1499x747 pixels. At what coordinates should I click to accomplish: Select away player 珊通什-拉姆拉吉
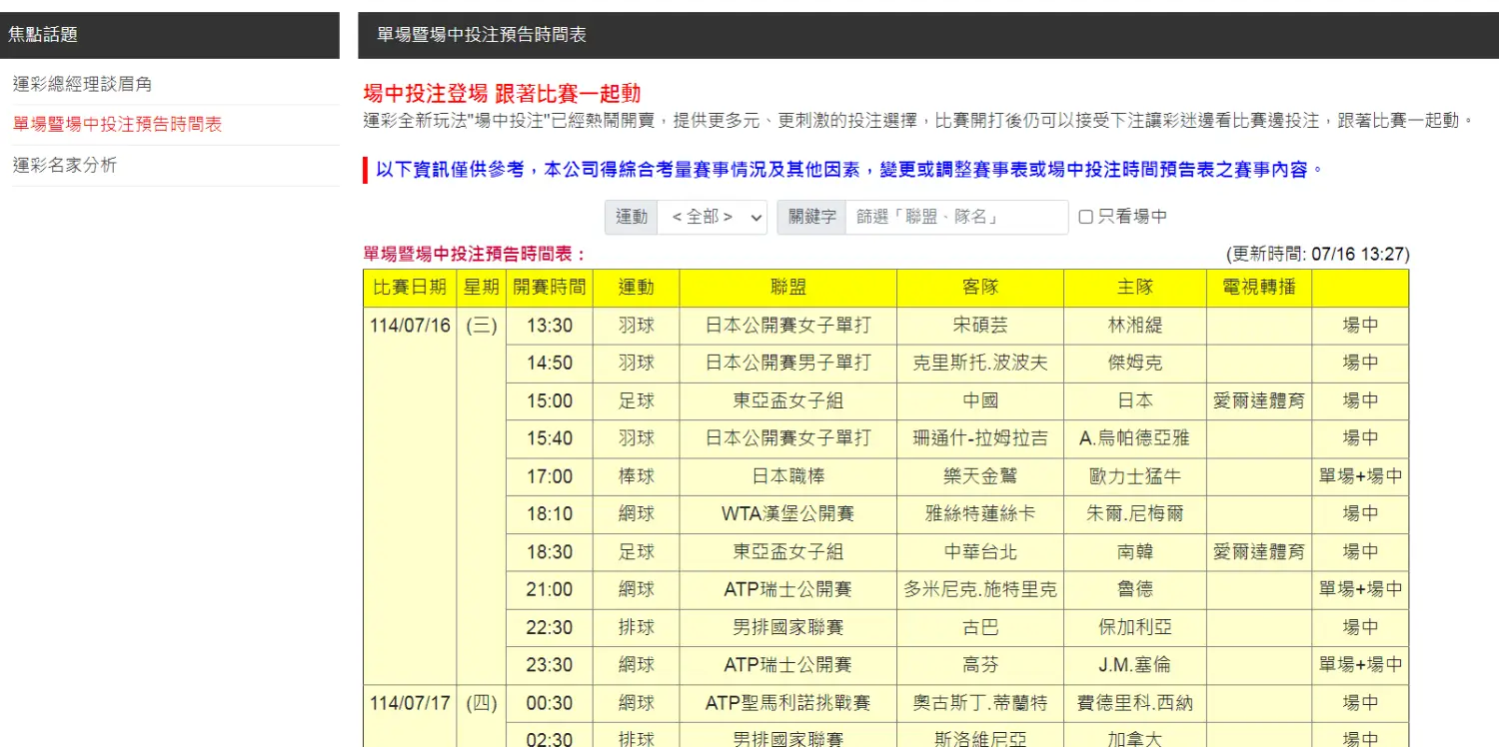[x=980, y=438]
